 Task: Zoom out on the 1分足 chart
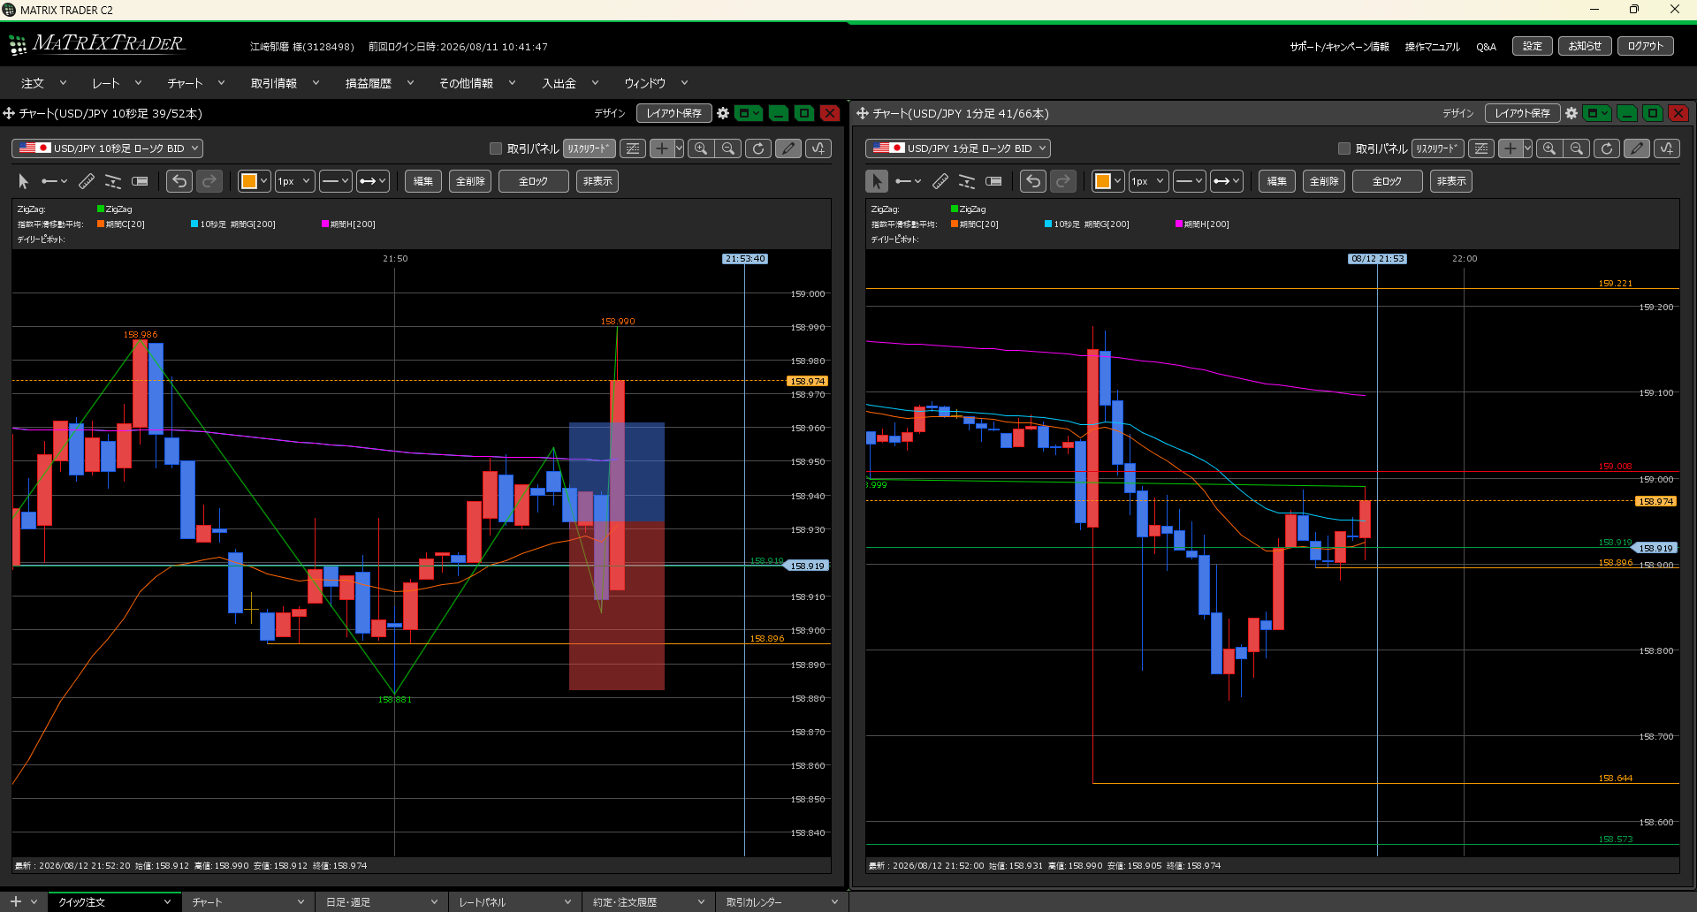point(1577,148)
